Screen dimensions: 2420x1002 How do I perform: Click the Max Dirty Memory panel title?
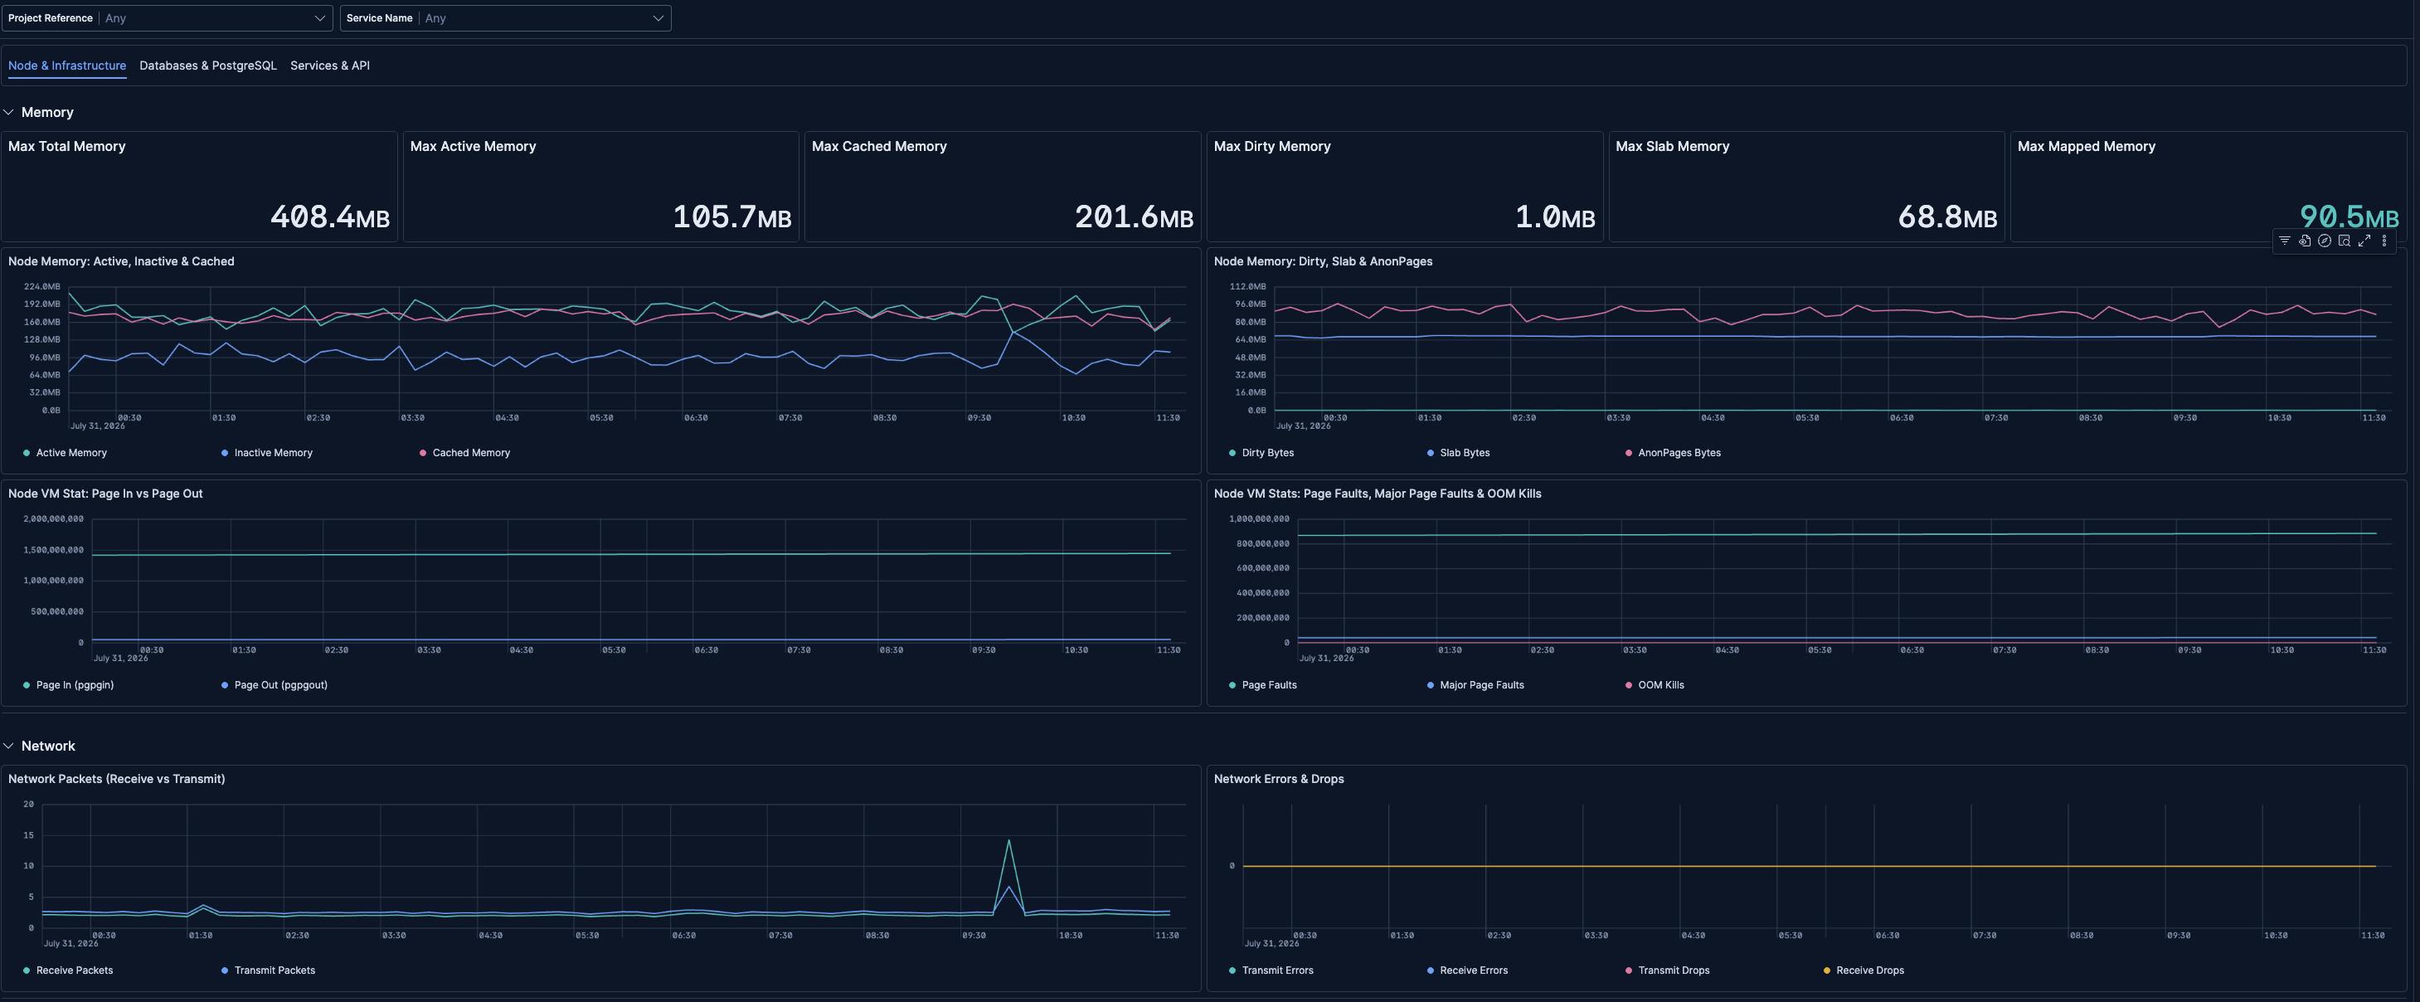pos(1272,147)
